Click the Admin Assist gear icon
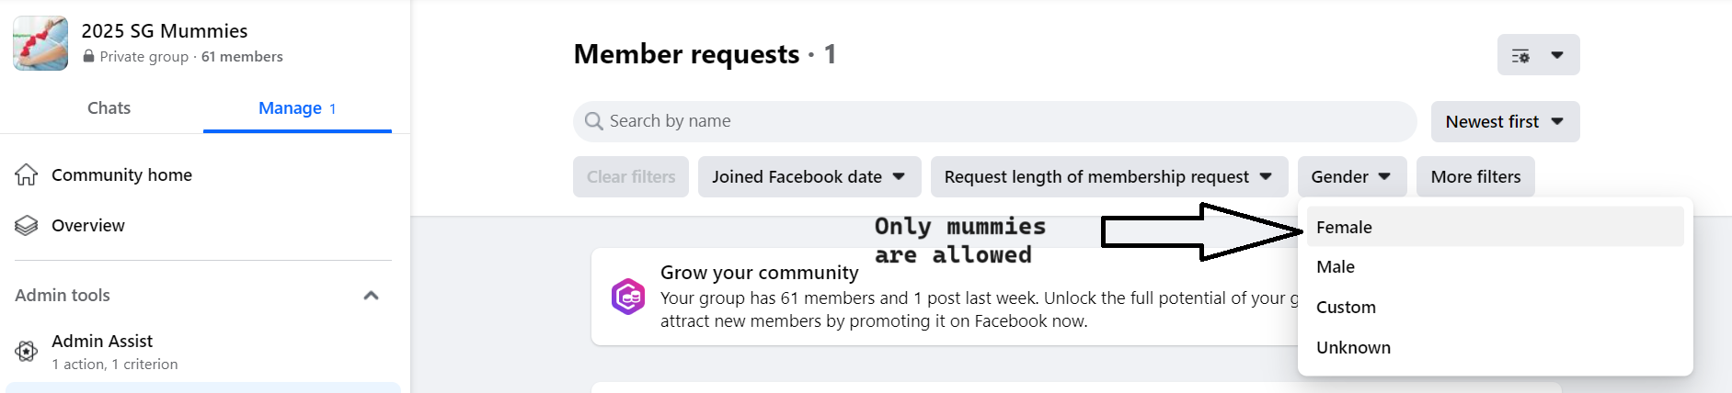This screenshot has height=393, width=1732. tap(27, 351)
